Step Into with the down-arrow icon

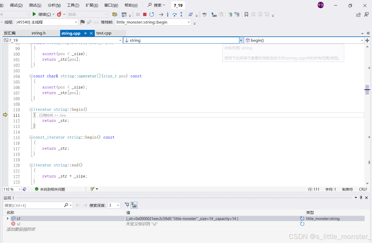(x=168, y=14)
